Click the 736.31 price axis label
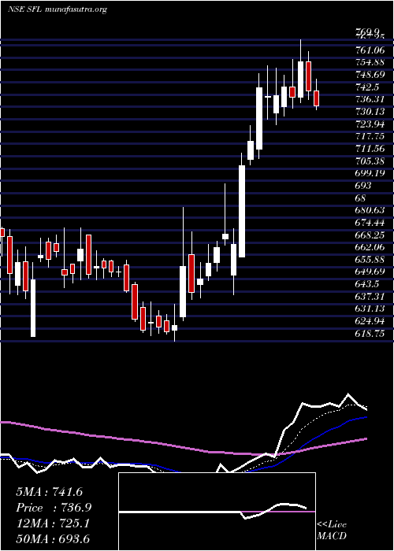The image size is (394, 551). click(x=370, y=99)
